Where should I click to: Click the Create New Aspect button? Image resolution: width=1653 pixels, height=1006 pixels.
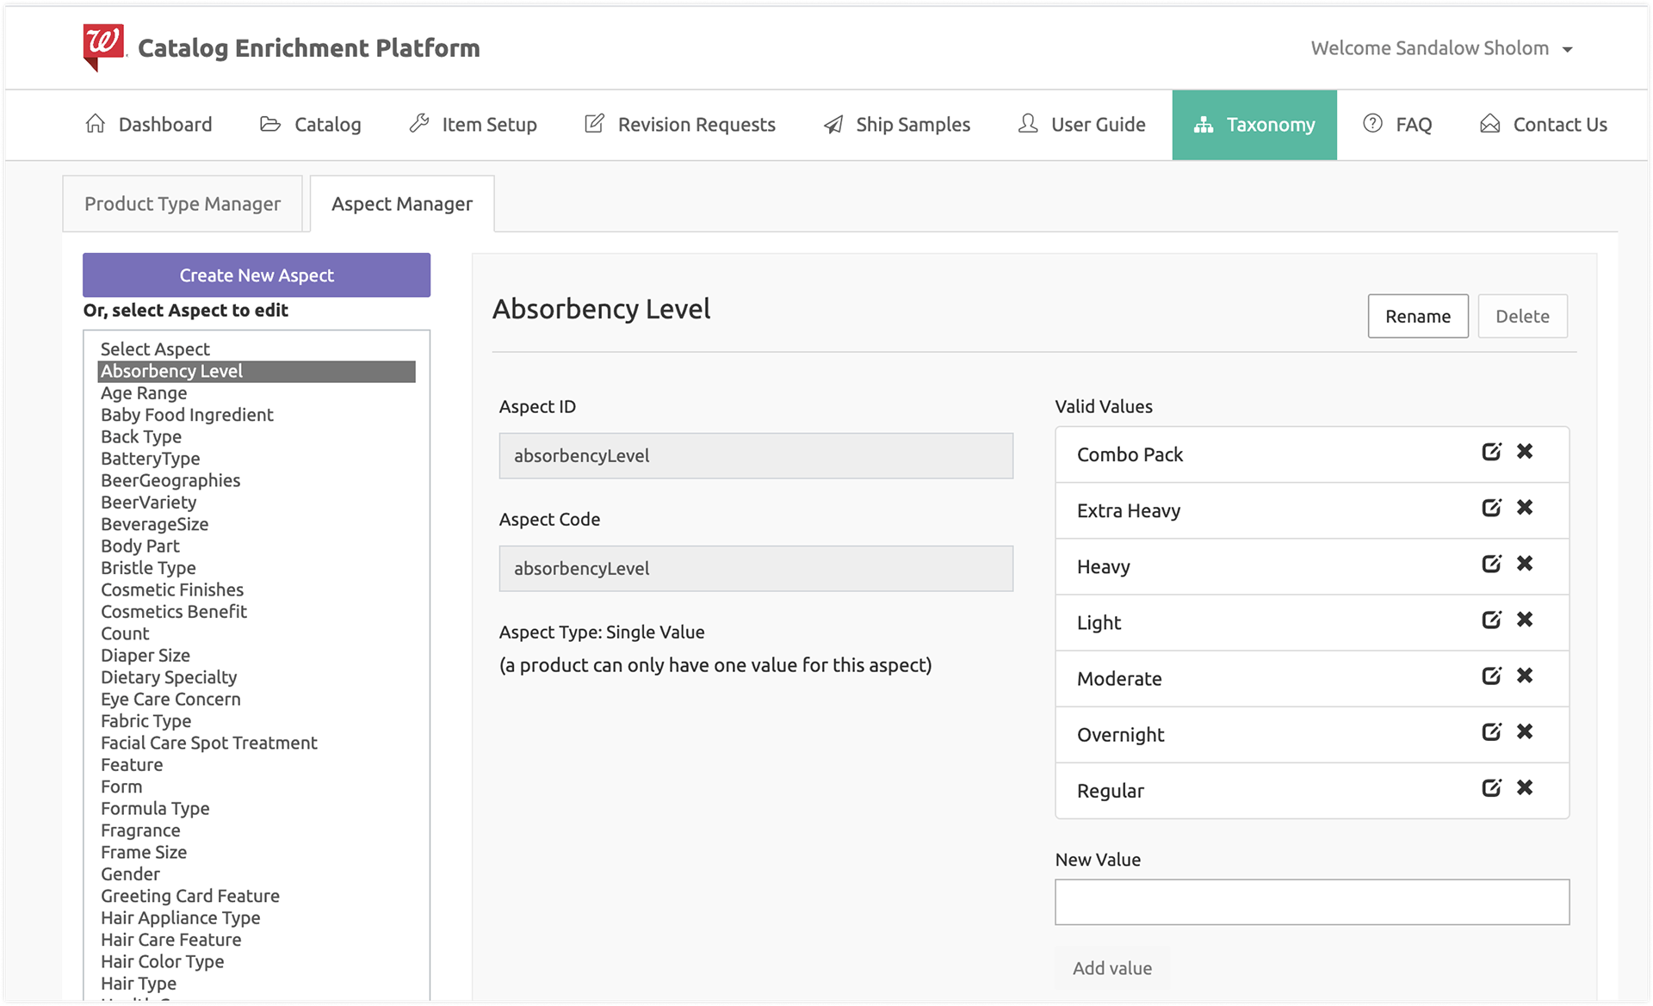point(257,275)
